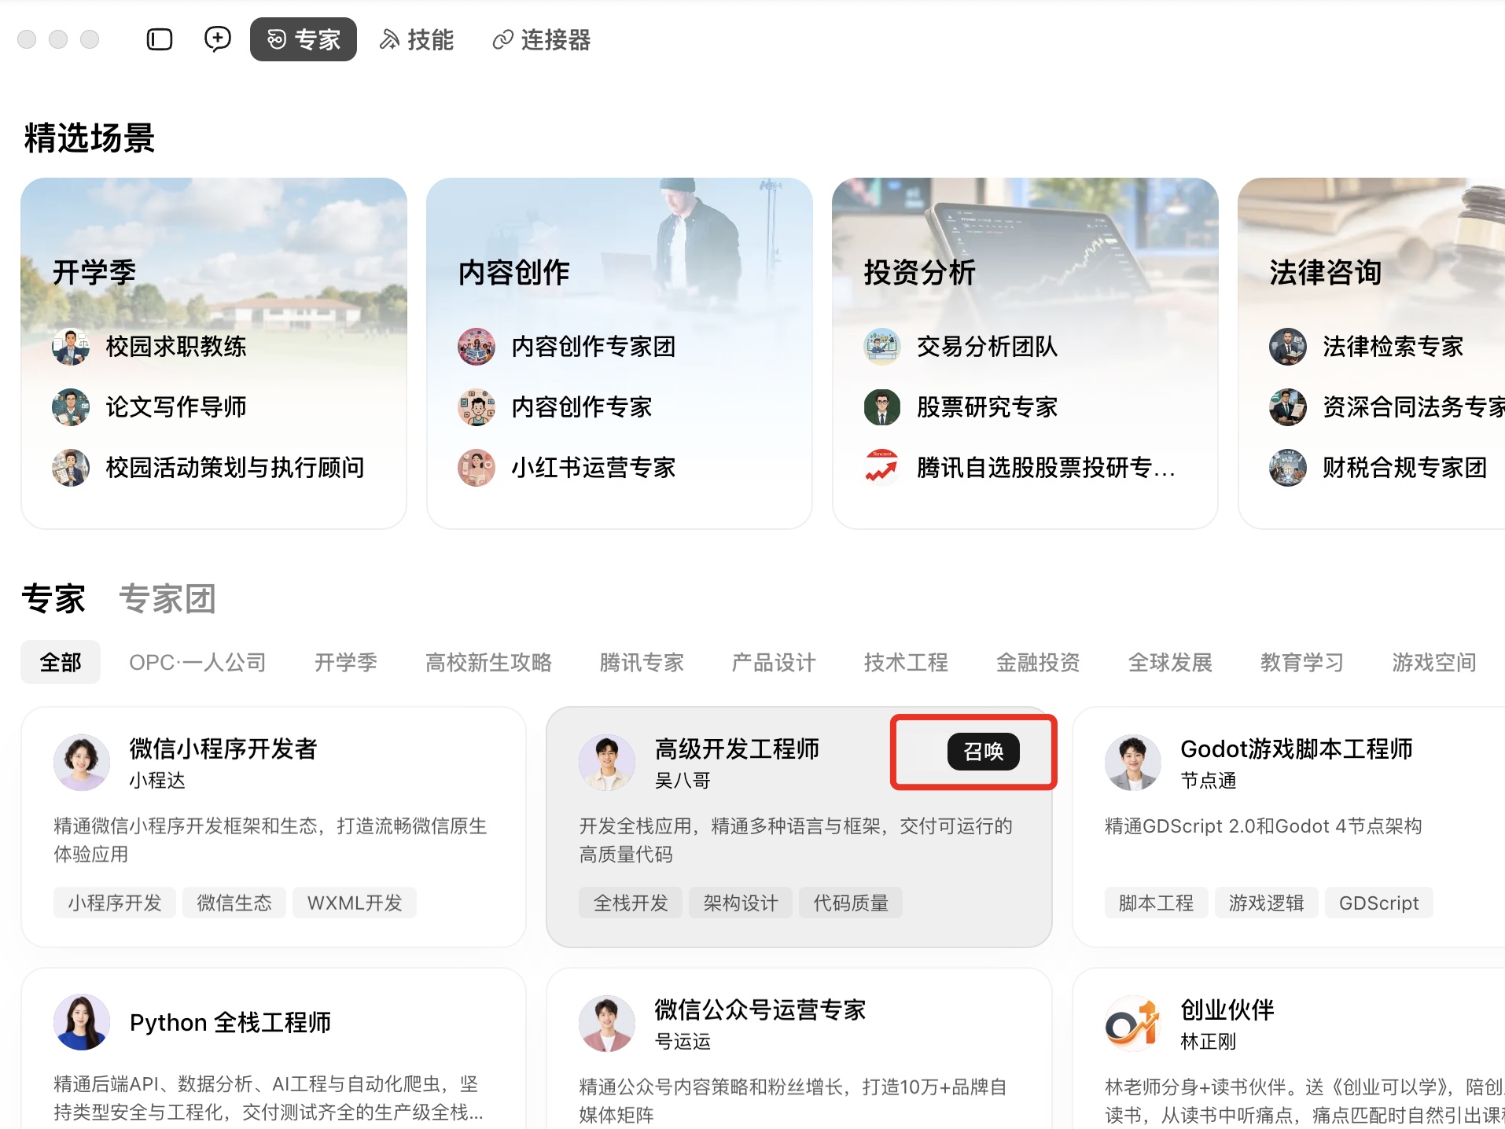
Task: Click the 交易分析团队 avatar icon
Action: (882, 347)
